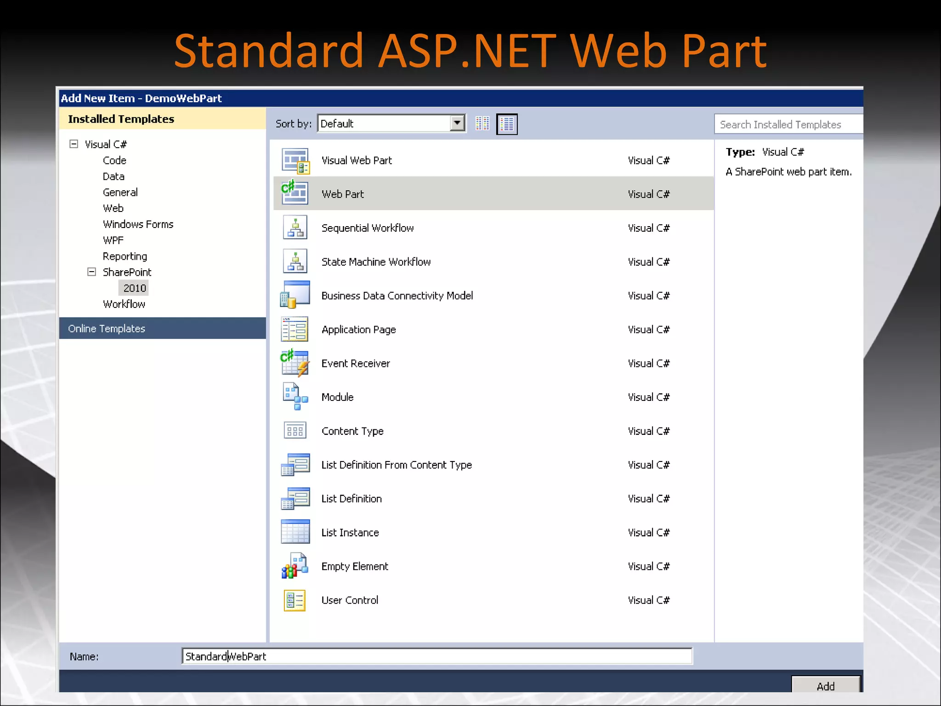This screenshot has height=706, width=941.
Task: Click the 'Sequential Workflow' name text
Action: (x=368, y=228)
